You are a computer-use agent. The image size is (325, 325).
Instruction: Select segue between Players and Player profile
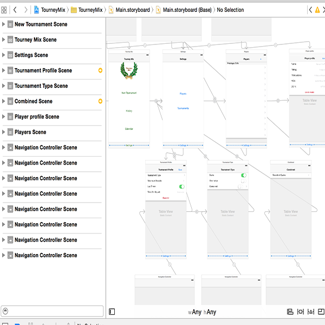coord(278,101)
